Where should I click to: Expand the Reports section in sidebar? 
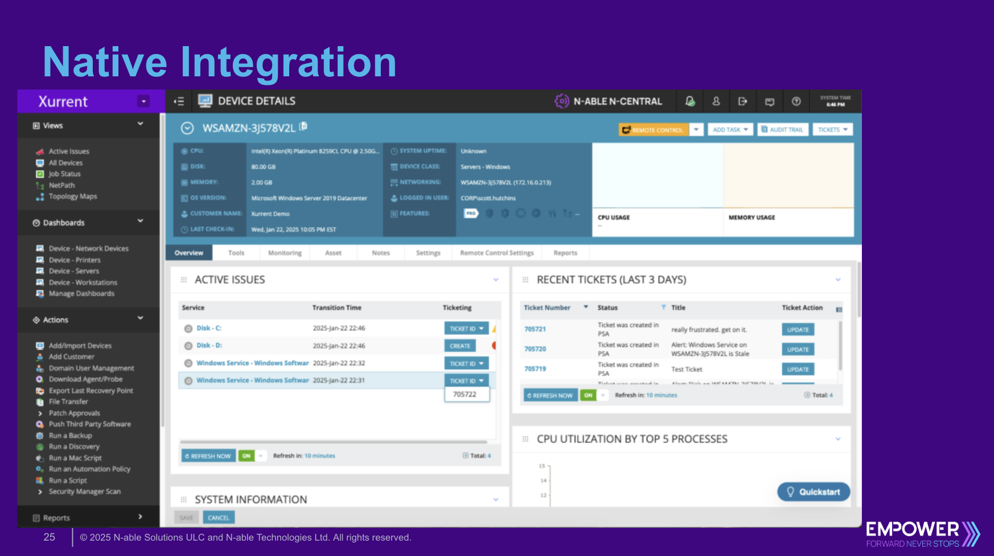[x=140, y=517]
